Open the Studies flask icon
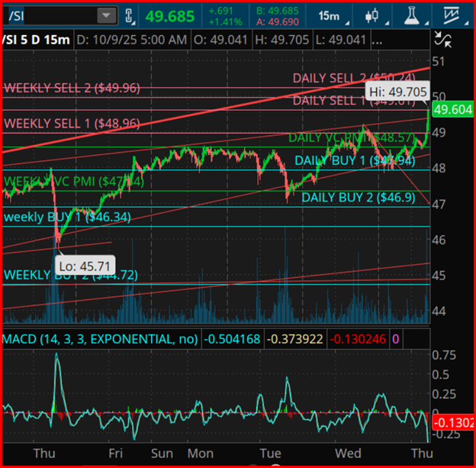 [416, 15]
